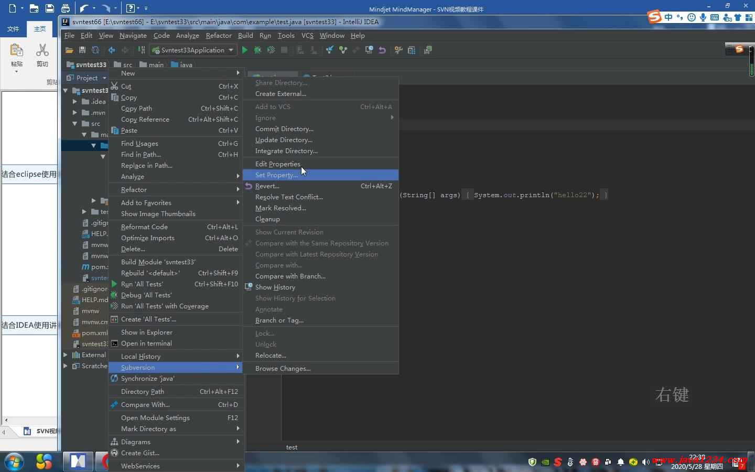The width and height of the screenshot is (755, 472).
Task: Open the Windows Start button
Action: click(14, 462)
